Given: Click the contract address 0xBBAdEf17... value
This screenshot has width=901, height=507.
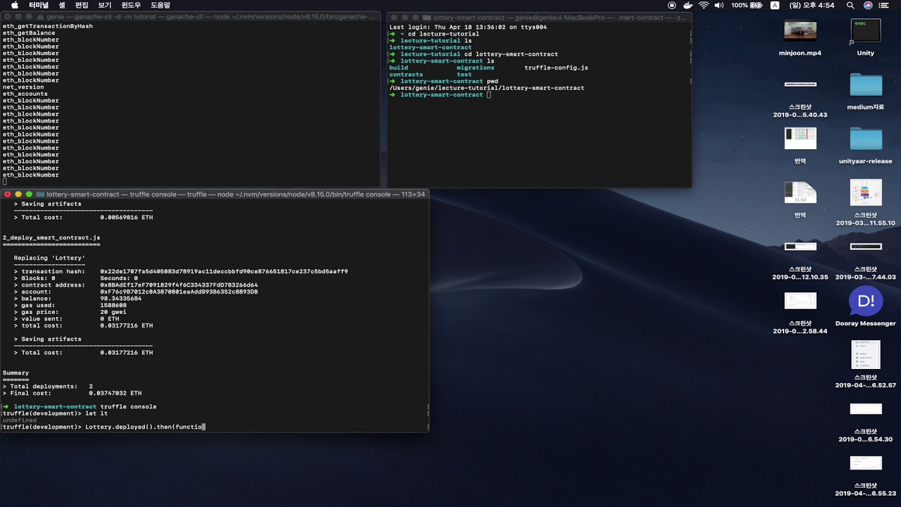Looking at the screenshot, I should 179,285.
